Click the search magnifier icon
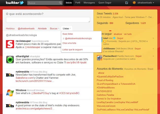This screenshot has height=114, width=160. 60,3
